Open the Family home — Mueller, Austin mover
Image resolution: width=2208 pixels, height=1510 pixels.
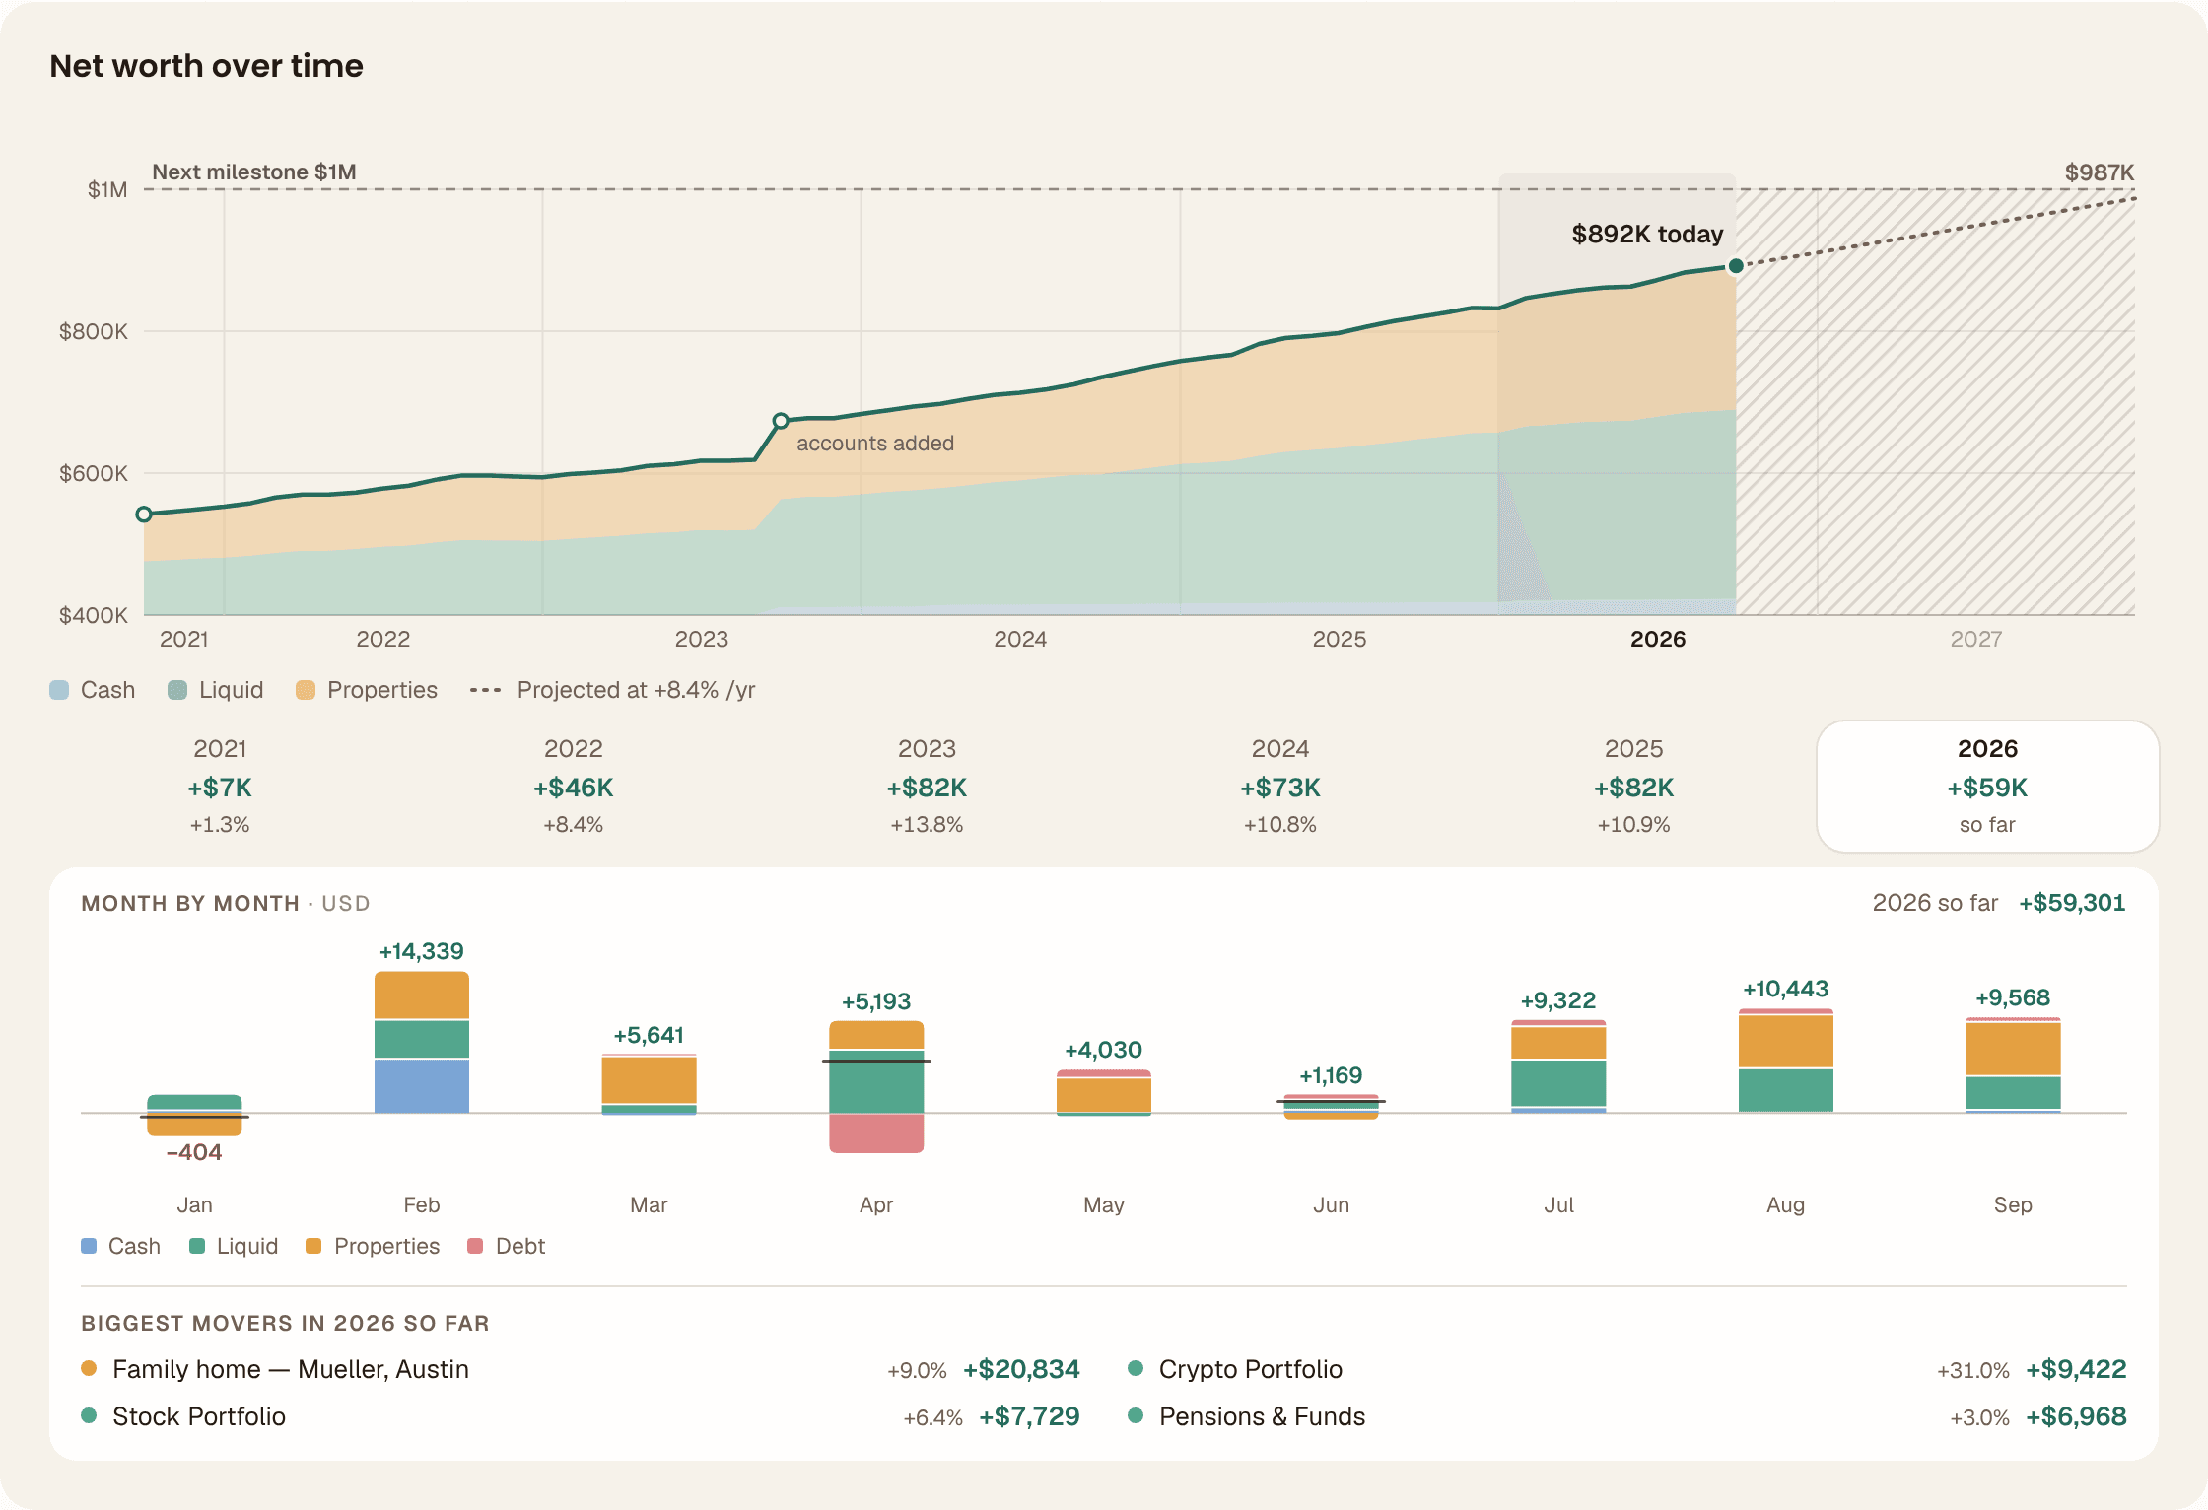click(x=581, y=1369)
